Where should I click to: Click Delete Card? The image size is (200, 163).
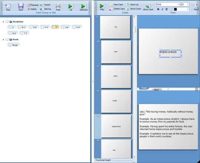click(117, 9)
